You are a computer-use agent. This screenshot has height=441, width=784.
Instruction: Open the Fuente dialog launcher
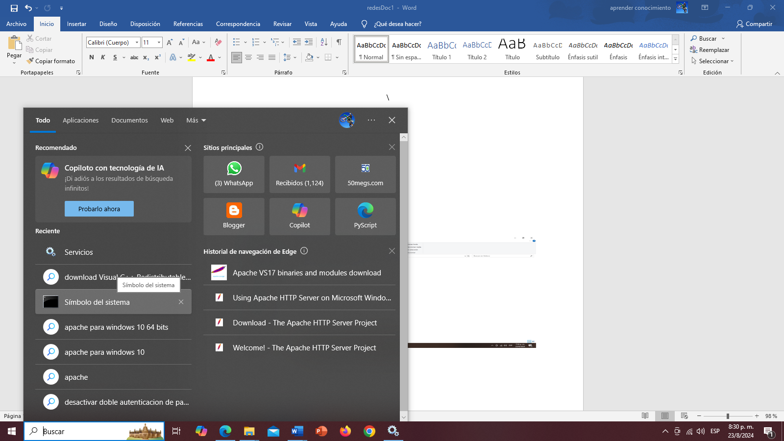click(223, 73)
